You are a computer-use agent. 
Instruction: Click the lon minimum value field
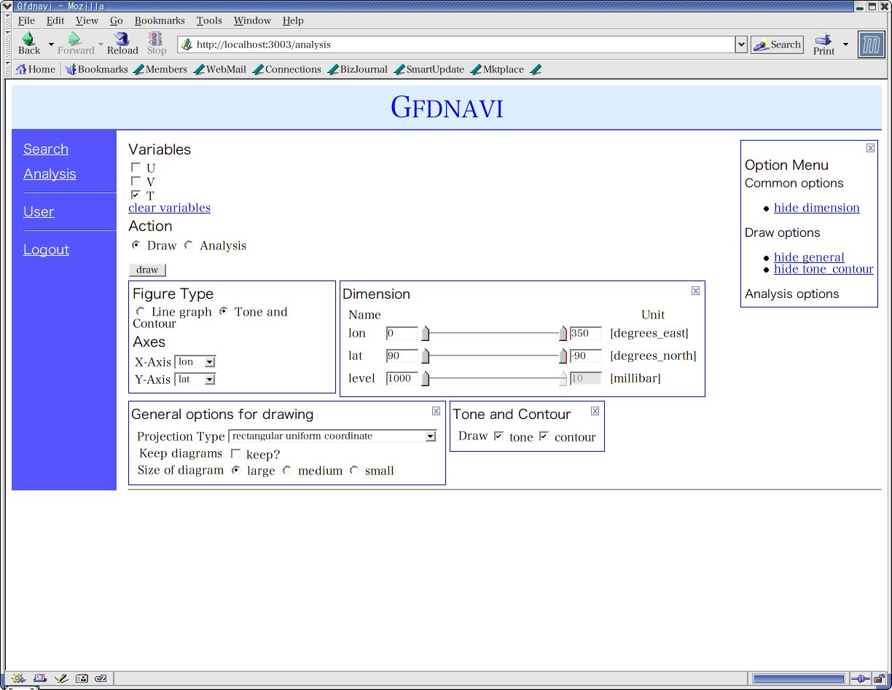point(402,334)
